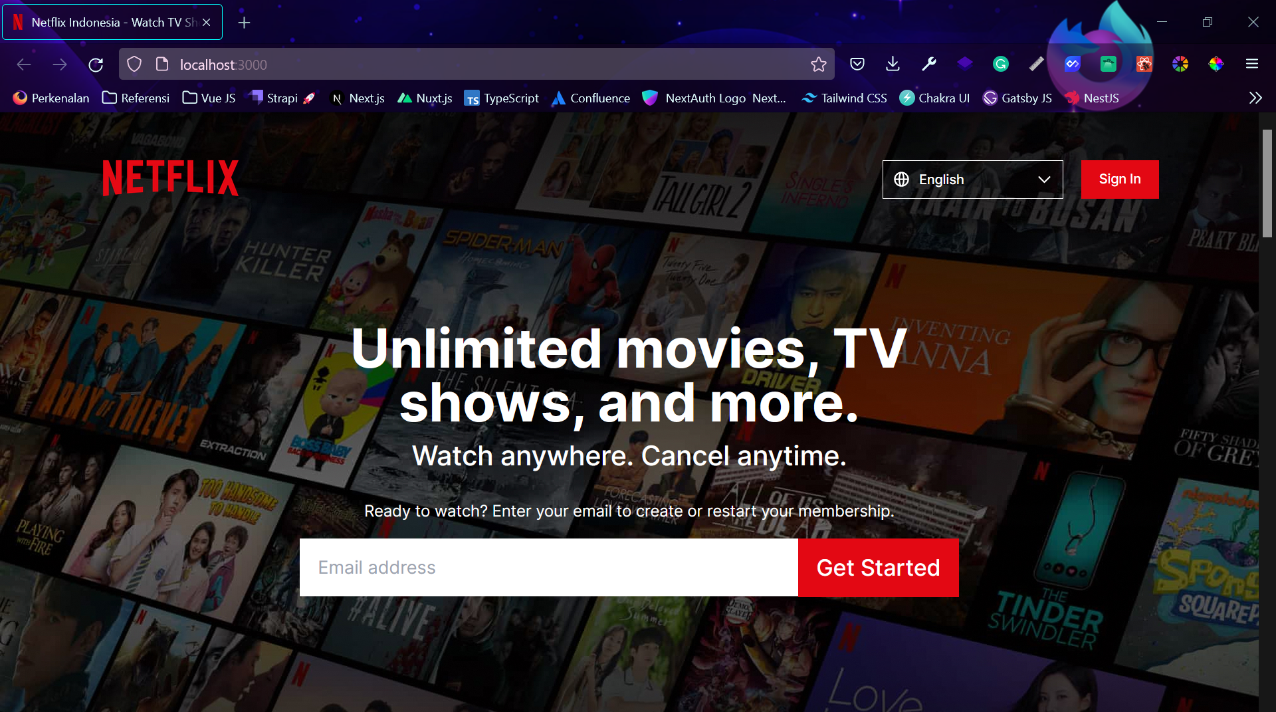The height and width of the screenshot is (712, 1276).
Task: Reload the localhost page
Action: click(x=96, y=64)
